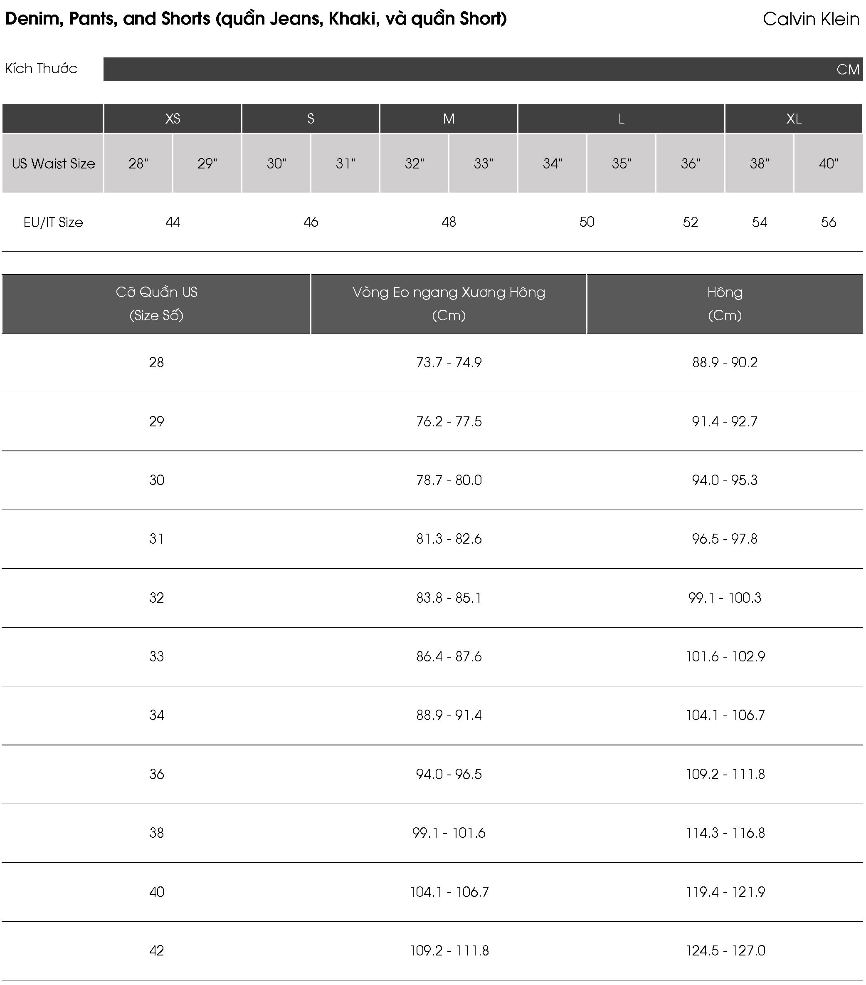866x985 pixels.
Task: Click EU/IT size value 56
Action: tap(828, 222)
